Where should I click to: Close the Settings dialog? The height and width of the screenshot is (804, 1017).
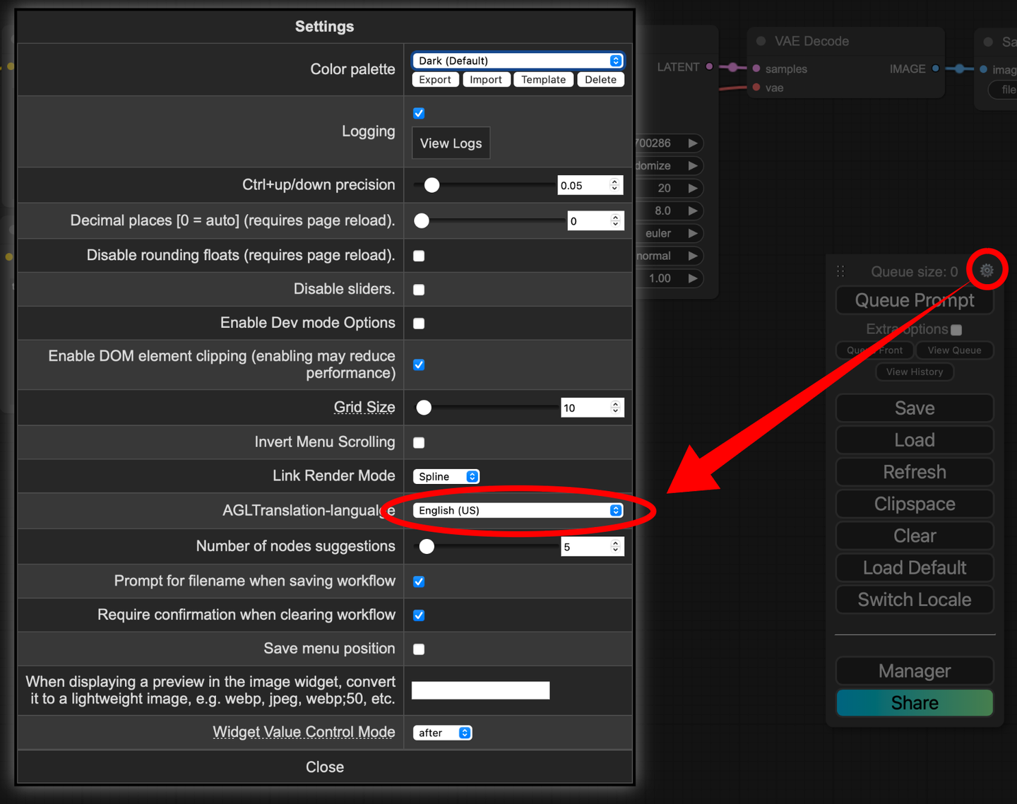coord(325,767)
